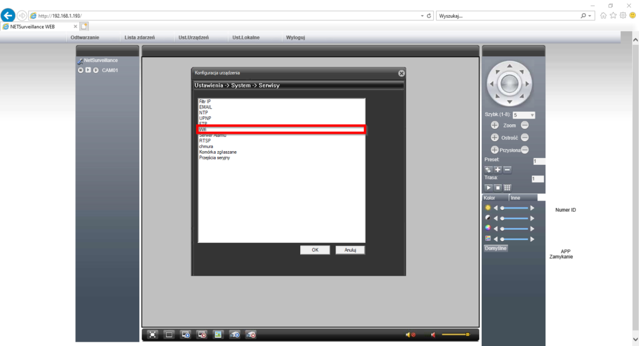Viewport: 639px width, 346px height.
Task: Start the Trasa tour play button
Action: pos(489,187)
